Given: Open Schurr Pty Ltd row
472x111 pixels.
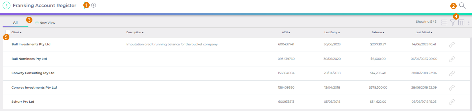Looking at the screenshot, I should tap(236, 102).
